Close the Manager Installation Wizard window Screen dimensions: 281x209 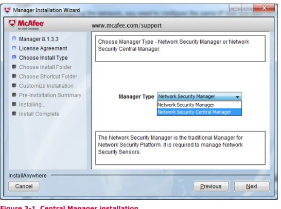(264, 8)
